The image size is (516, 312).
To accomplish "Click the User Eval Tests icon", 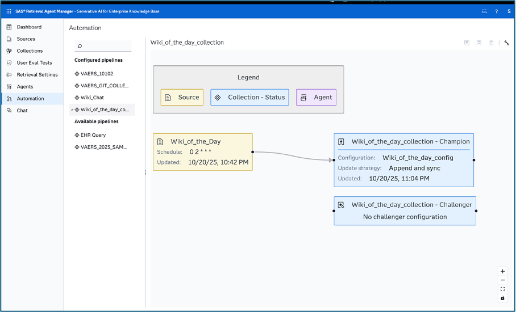I will [9, 63].
